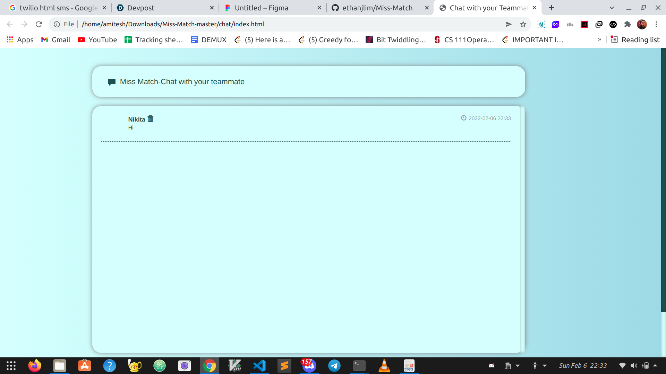This screenshot has width=666, height=374.
Task: Open tab search dropdown arrow
Action: pyautogui.click(x=612, y=8)
